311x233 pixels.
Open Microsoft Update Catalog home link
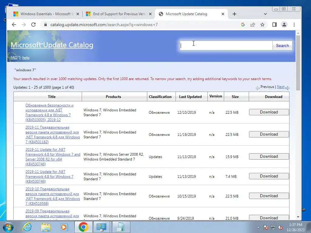[x=52, y=45]
